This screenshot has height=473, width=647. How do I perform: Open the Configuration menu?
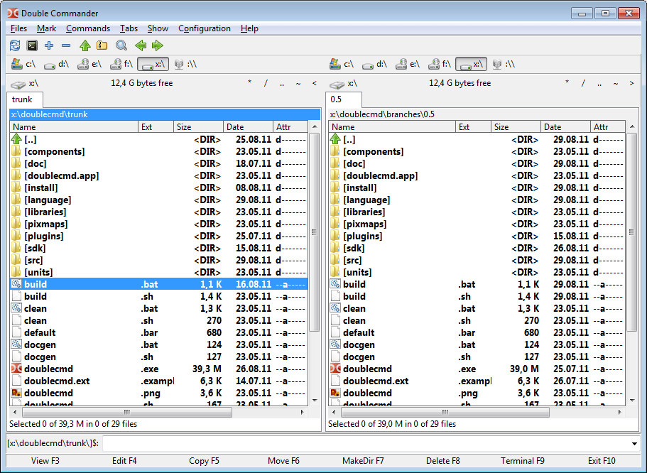205,28
